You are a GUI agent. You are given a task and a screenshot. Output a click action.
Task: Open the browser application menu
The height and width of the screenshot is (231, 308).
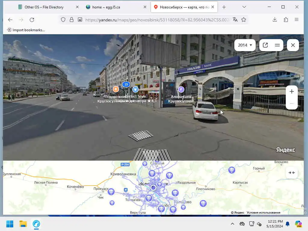(297, 20)
